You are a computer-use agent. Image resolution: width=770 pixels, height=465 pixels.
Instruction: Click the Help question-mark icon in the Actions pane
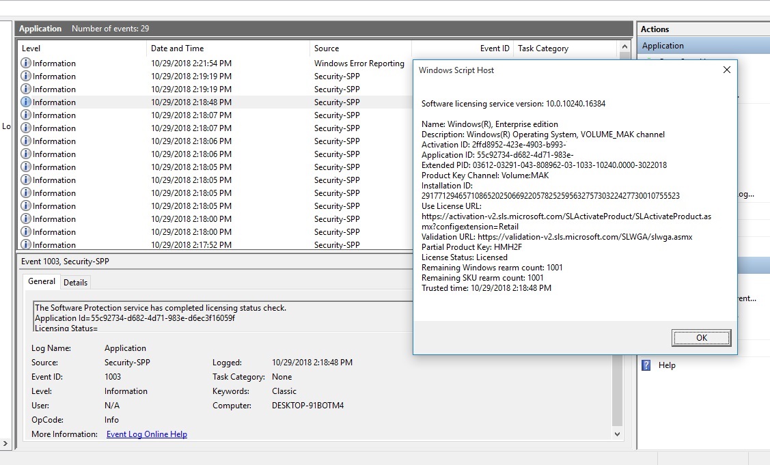pyautogui.click(x=645, y=365)
